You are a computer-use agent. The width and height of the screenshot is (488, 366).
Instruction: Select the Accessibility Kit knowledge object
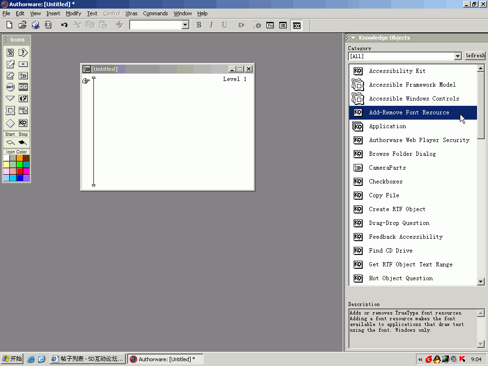click(413, 71)
